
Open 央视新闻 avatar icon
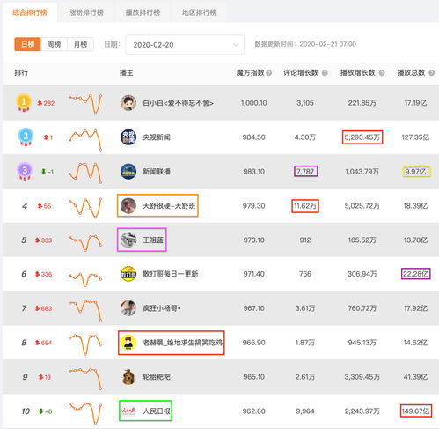(x=128, y=137)
